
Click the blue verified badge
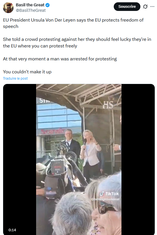click(x=48, y=5)
